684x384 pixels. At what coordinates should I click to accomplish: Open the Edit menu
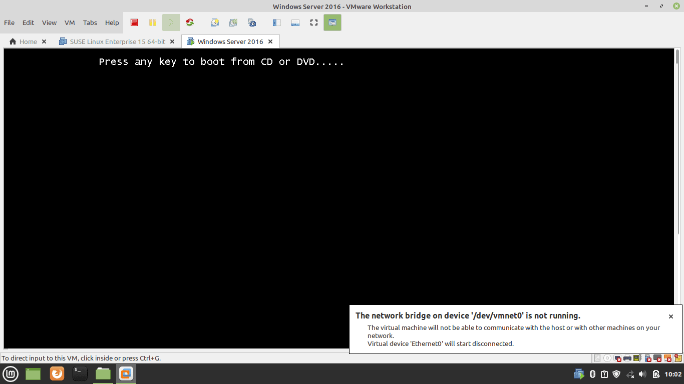tap(29, 22)
